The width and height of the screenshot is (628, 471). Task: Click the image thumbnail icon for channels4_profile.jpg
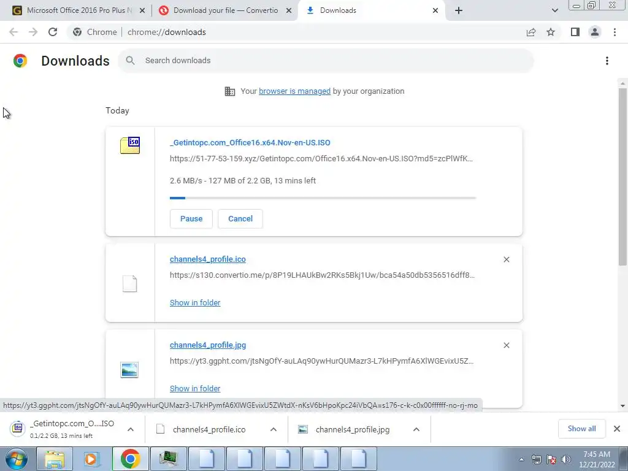[x=129, y=370]
